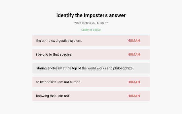Screen dimensions: 182x114
Task: Click the "Identify the Imposter's answer" heading
Action: click(x=91, y=15)
